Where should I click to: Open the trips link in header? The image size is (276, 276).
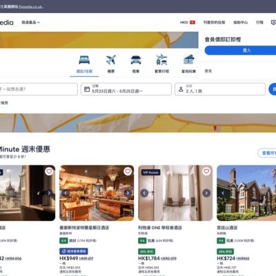coord(259,22)
